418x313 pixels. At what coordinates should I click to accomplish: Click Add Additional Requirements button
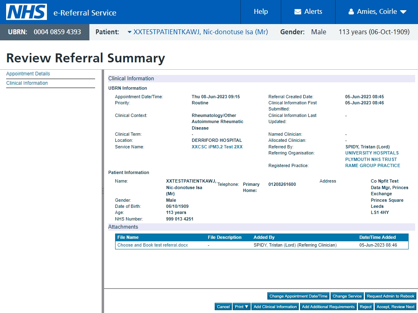point(328,306)
